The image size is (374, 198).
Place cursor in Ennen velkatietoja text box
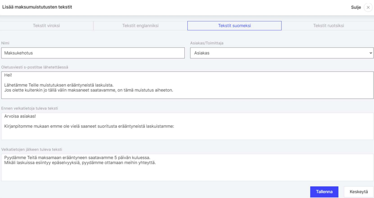coord(187,126)
